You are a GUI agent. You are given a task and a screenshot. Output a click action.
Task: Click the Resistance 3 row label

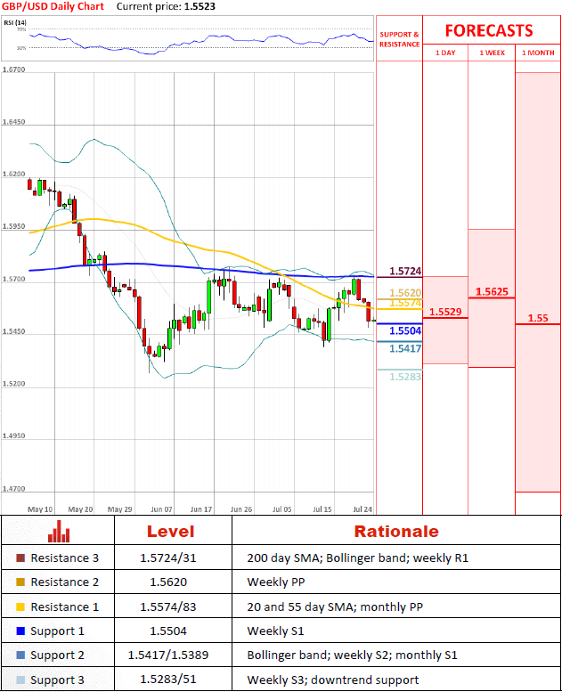[x=65, y=558]
